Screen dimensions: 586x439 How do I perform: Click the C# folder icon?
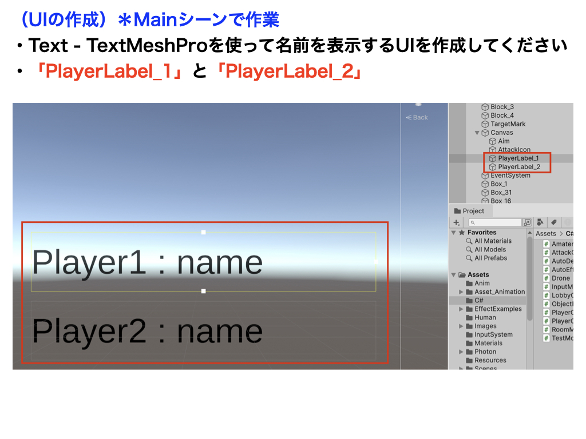point(469,301)
